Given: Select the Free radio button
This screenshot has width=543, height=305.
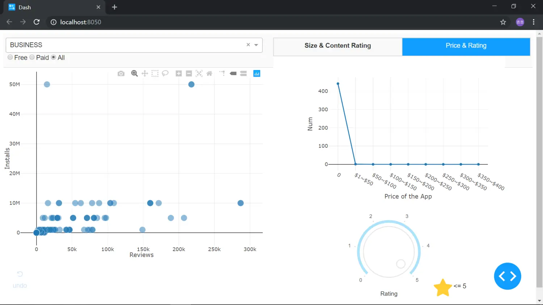Looking at the screenshot, I should tap(10, 57).
